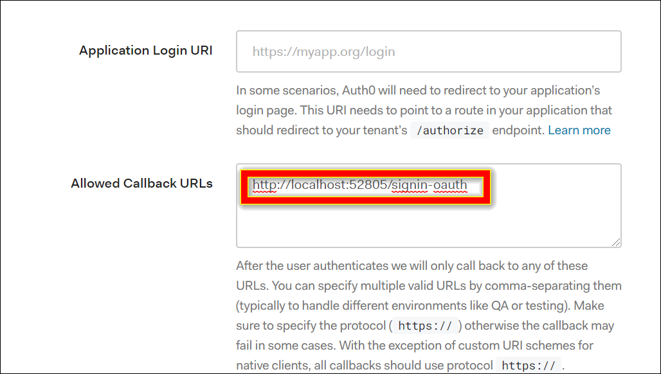
Task: Click the https://myapp.org/login placeholder text
Action: [x=325, y=51]
